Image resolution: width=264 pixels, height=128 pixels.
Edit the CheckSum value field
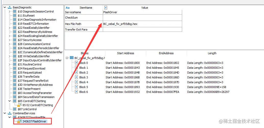coord(142,18)
